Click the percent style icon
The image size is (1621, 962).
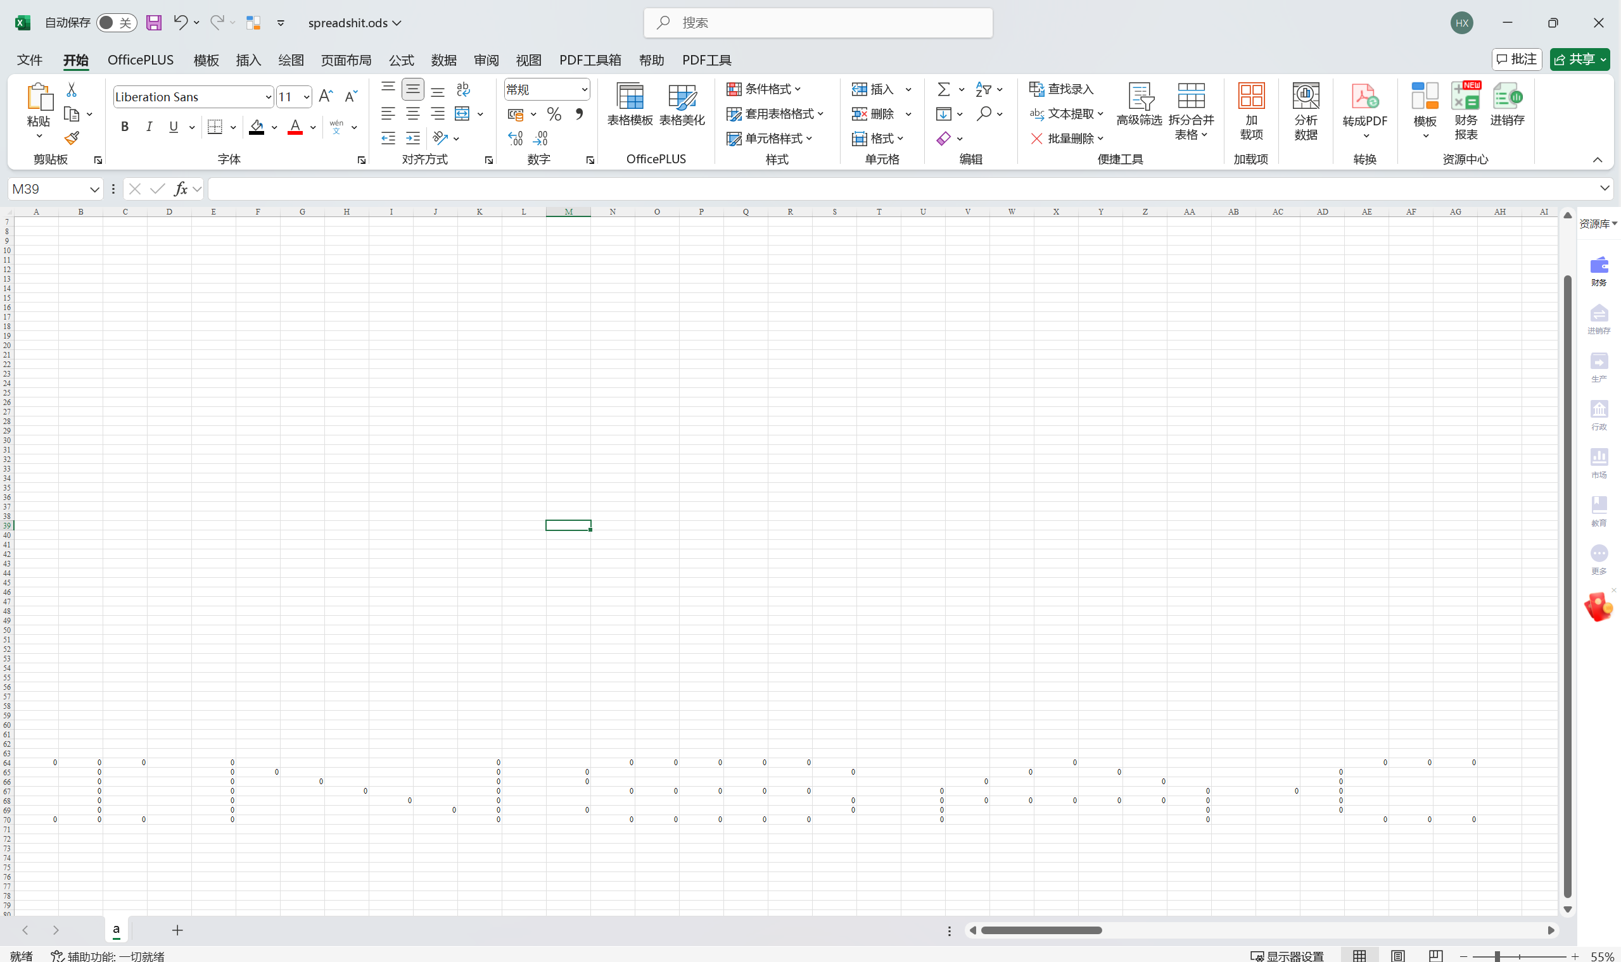[554, 114]
